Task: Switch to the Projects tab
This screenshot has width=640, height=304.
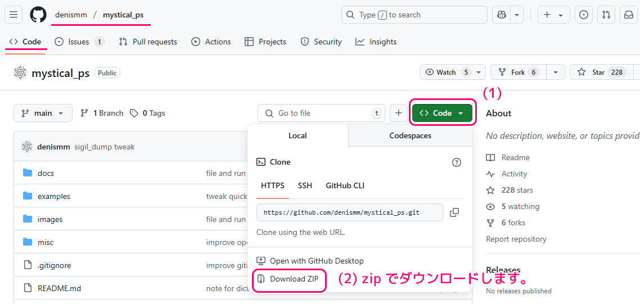Action: point(265,42)
